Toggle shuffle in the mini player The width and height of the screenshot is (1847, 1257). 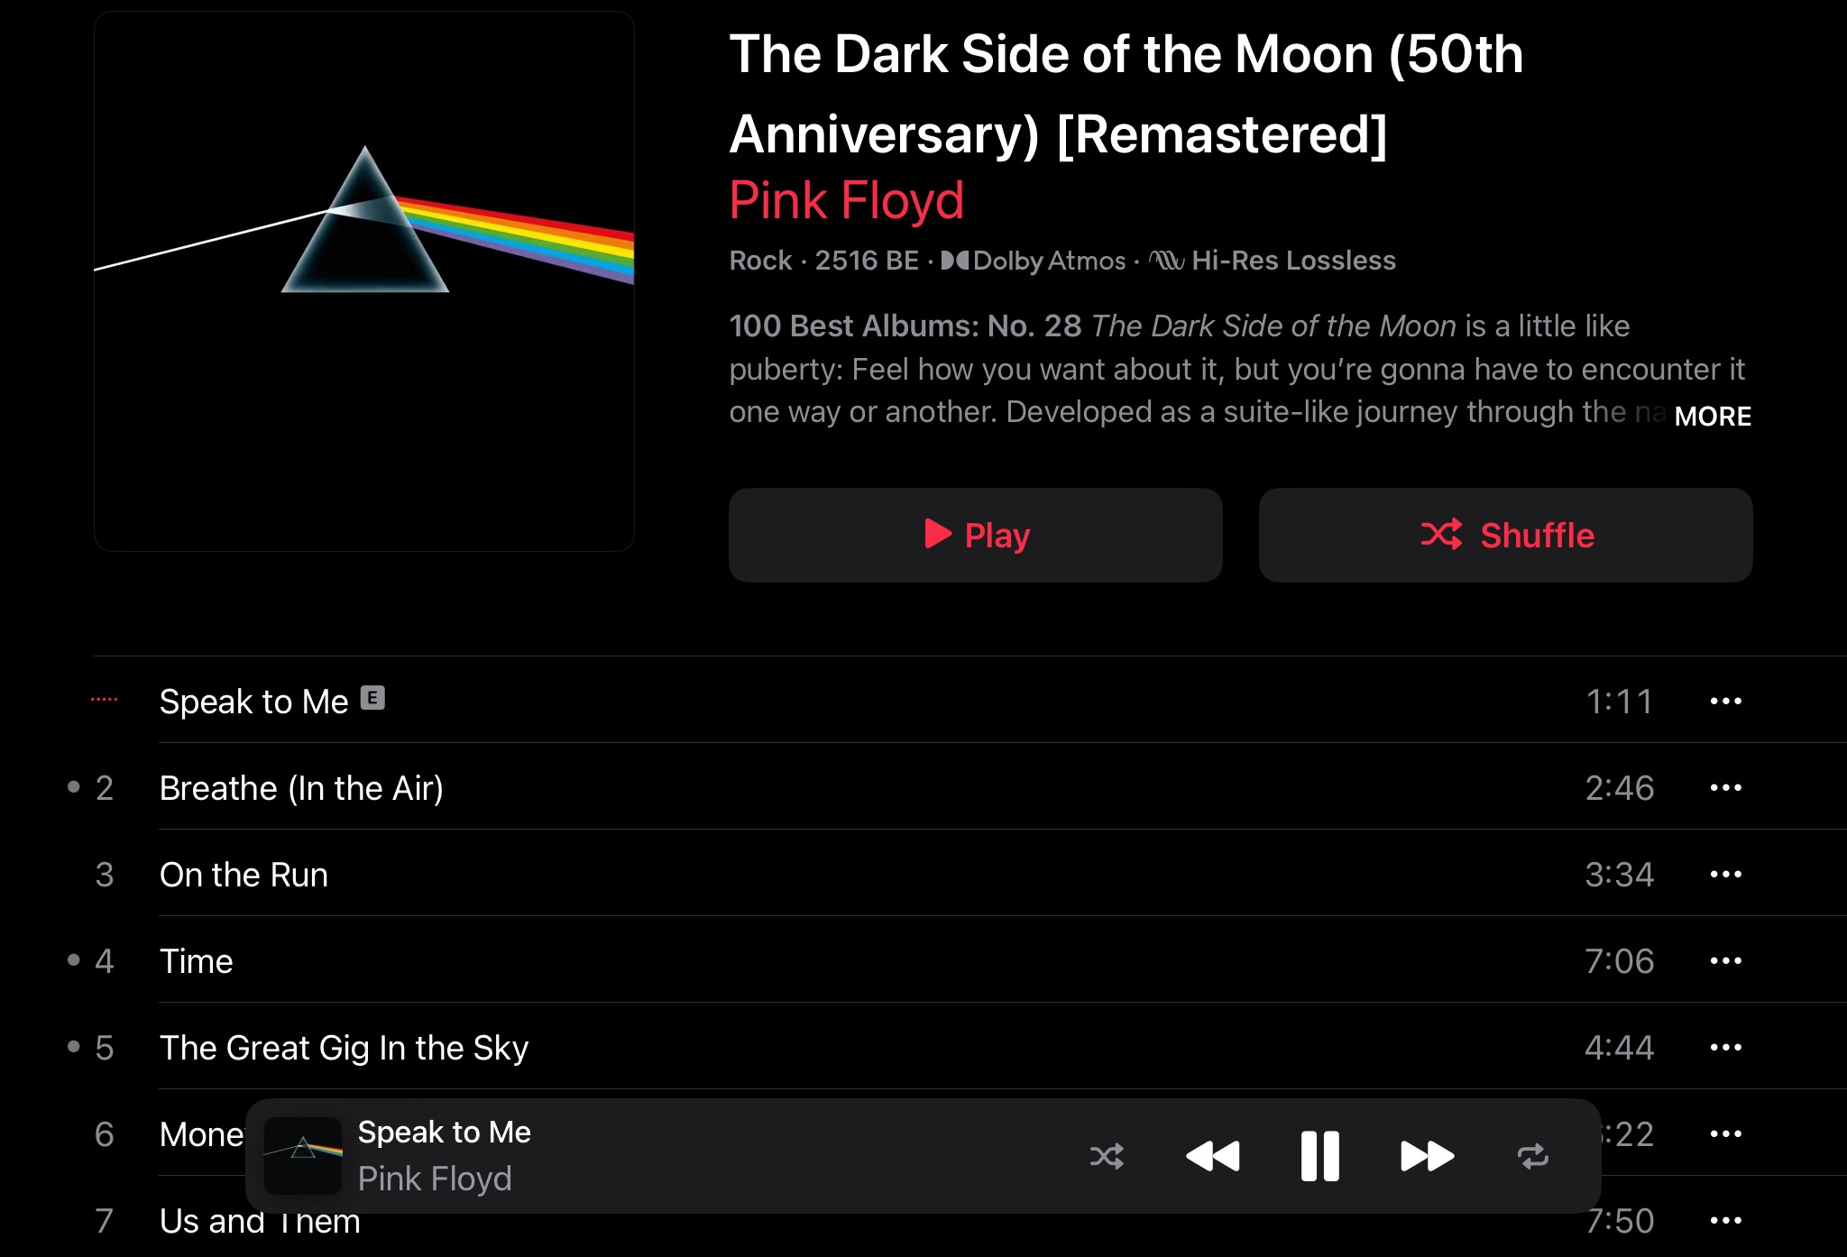1107,1156
